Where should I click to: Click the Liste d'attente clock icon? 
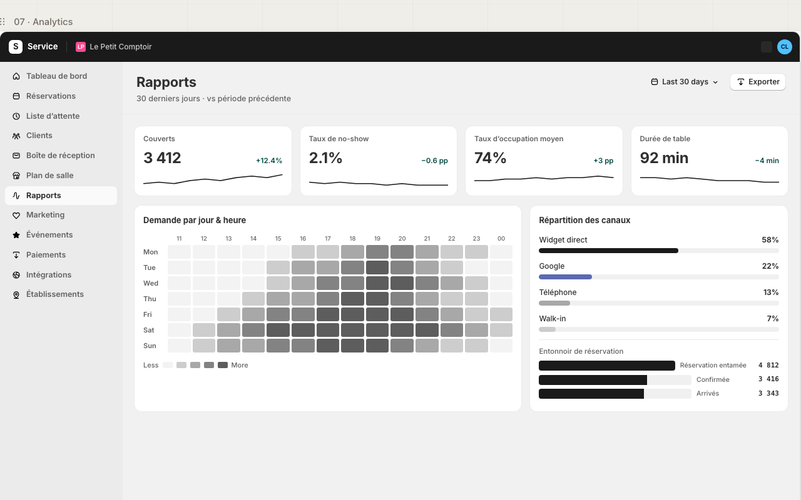(x=16, y=116)
